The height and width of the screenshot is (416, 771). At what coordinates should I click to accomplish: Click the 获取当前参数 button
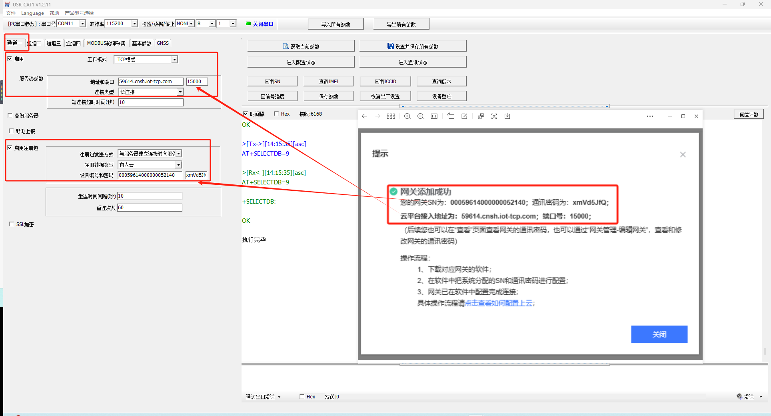pos(301,46)
